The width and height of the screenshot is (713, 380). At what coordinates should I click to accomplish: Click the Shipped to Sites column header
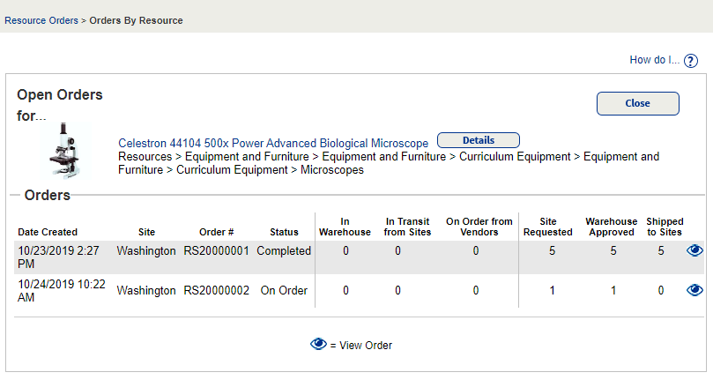pyautogui.click(x=665, y=227)
